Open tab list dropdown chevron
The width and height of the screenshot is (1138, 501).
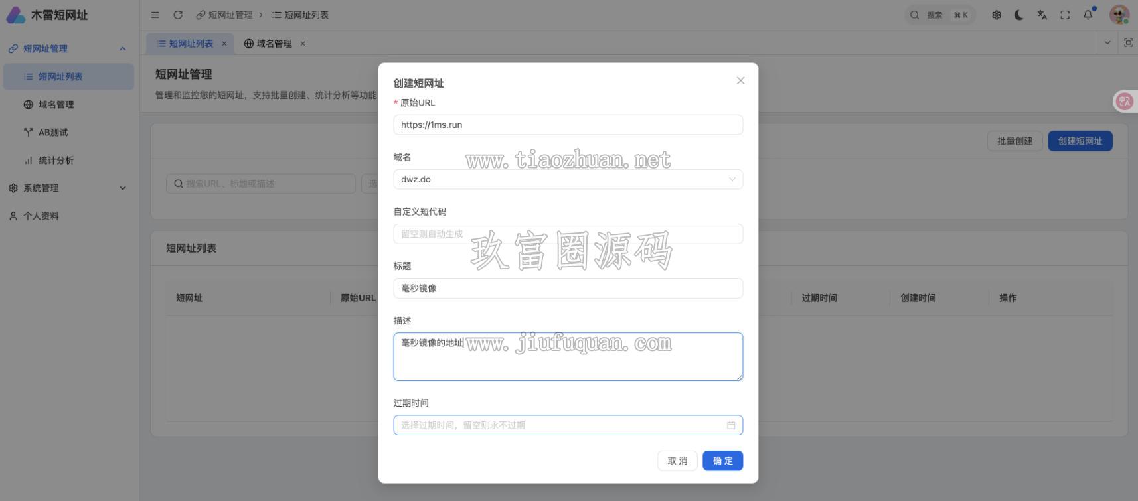pyautogui.click(x=1107, y=43)
